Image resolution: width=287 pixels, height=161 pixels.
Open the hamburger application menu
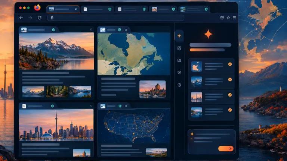234,18
